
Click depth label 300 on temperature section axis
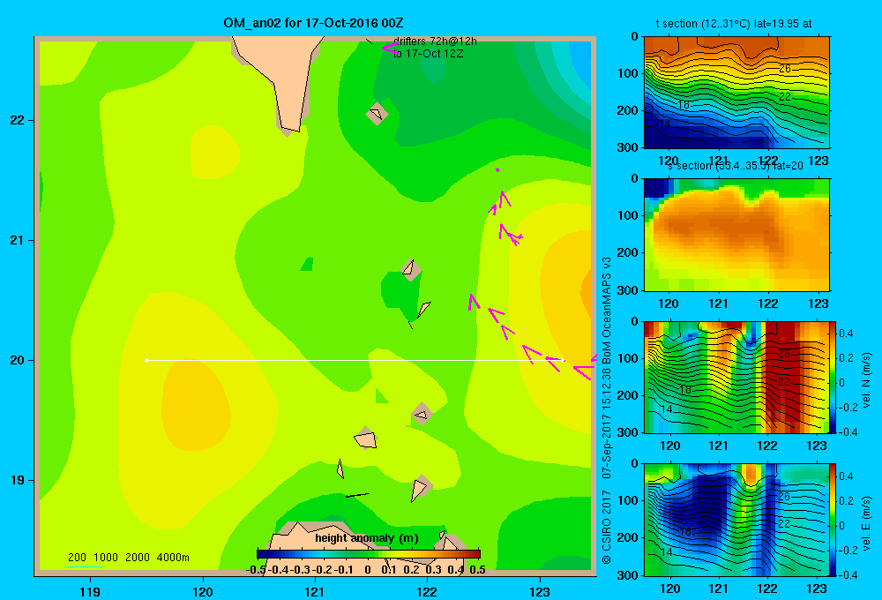pyautogui.click(x=628, y=147)
